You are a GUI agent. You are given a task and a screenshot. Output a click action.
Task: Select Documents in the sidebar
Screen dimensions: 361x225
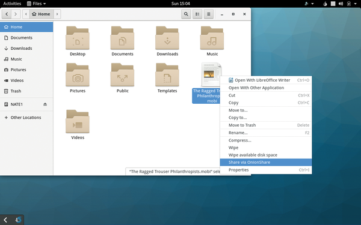click(x=26, y=38)
